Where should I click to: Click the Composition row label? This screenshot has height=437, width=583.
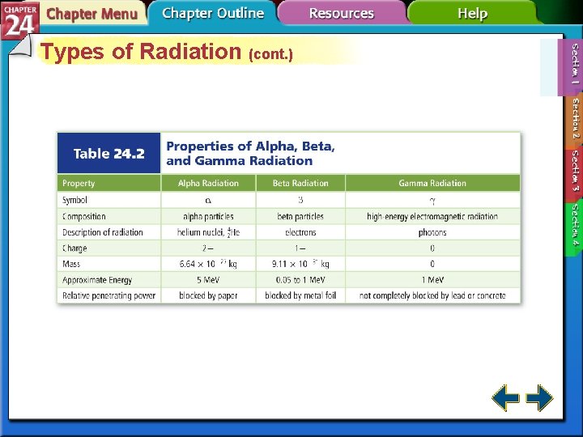[x=84, y=216]
